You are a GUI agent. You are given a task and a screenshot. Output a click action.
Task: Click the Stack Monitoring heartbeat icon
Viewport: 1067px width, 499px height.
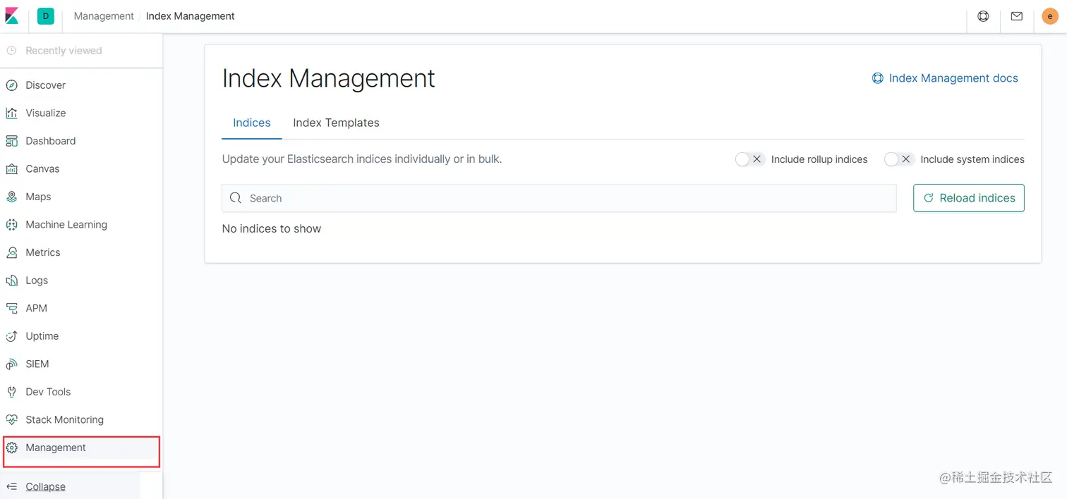[11, 419]
